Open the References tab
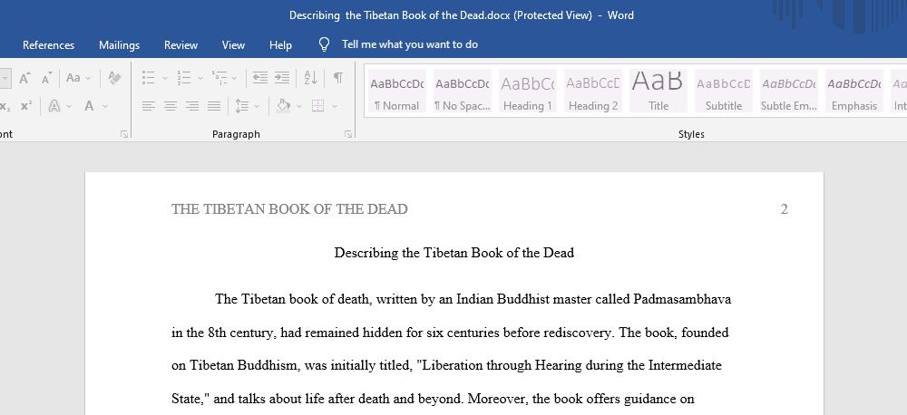 pos(49,44)
